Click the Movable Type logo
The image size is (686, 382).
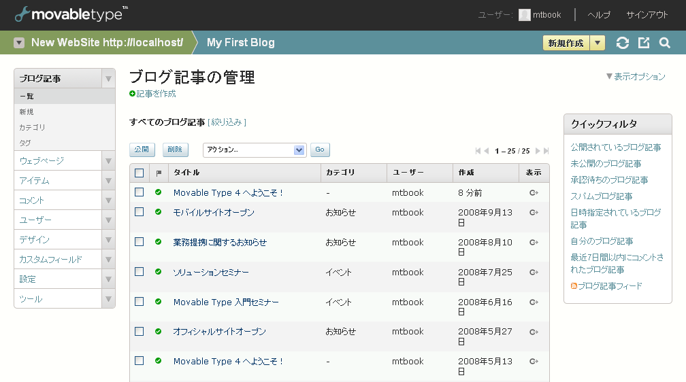pos(71,14)
